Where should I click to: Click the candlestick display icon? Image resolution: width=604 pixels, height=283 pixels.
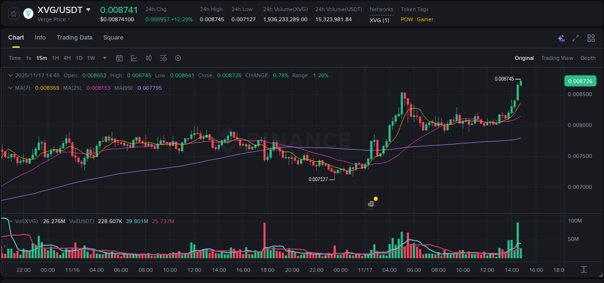pos(148,58)
